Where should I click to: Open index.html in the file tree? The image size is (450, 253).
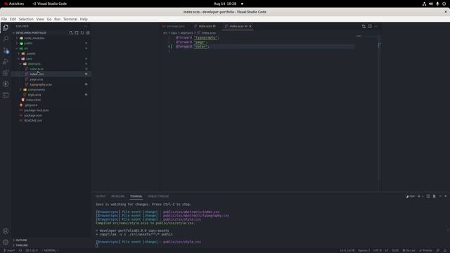click(x=33, y=100)
